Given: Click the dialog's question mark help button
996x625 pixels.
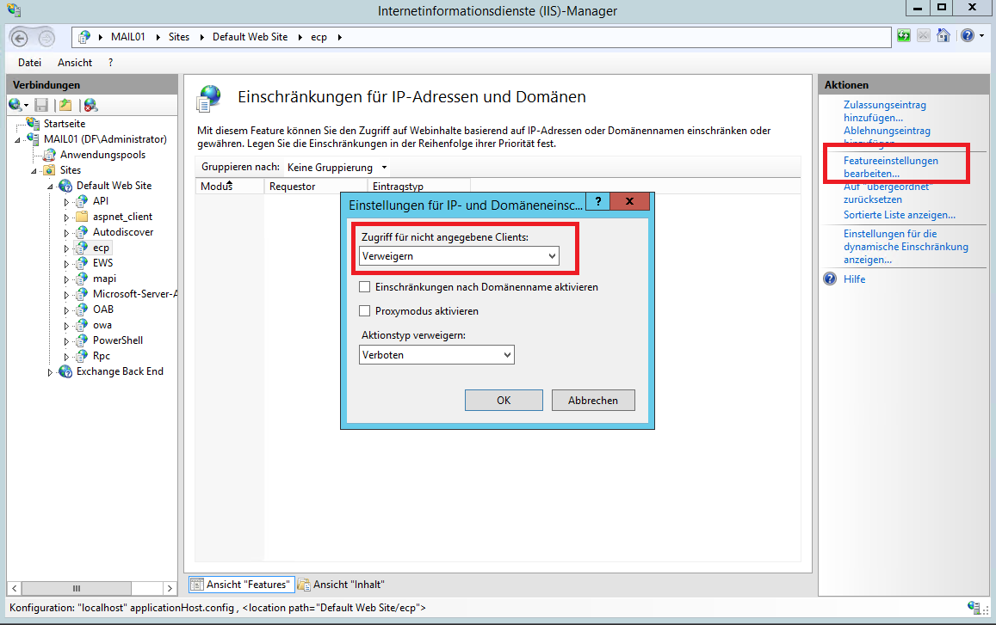Looking at the screenshot, I should (x=598, y=201).
